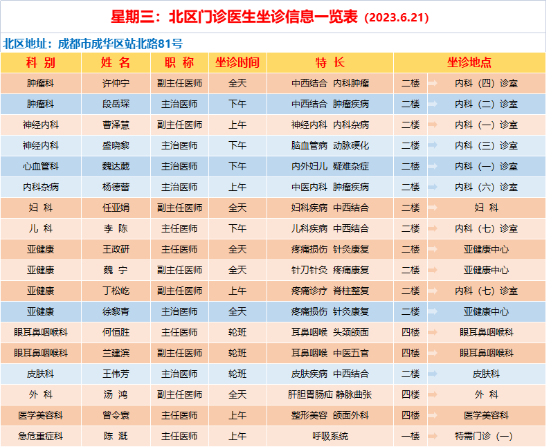Click 一楼 in 陈溉's row

click(410, 436)
